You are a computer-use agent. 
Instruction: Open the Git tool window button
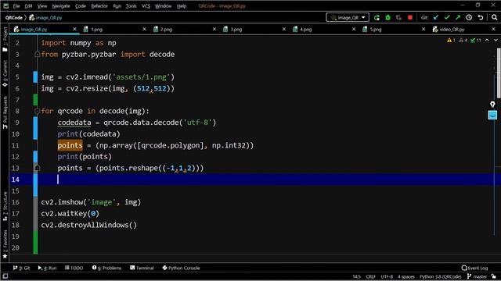[21, 268]
